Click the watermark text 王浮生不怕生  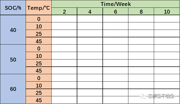(161, 96)
